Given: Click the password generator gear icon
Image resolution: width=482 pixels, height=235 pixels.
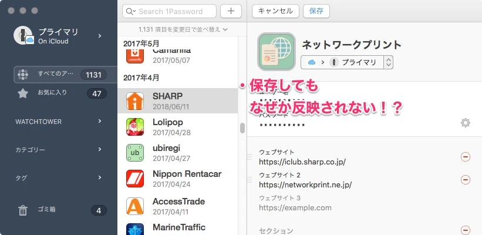Looking at the screenshot, I should pos(466,123).
